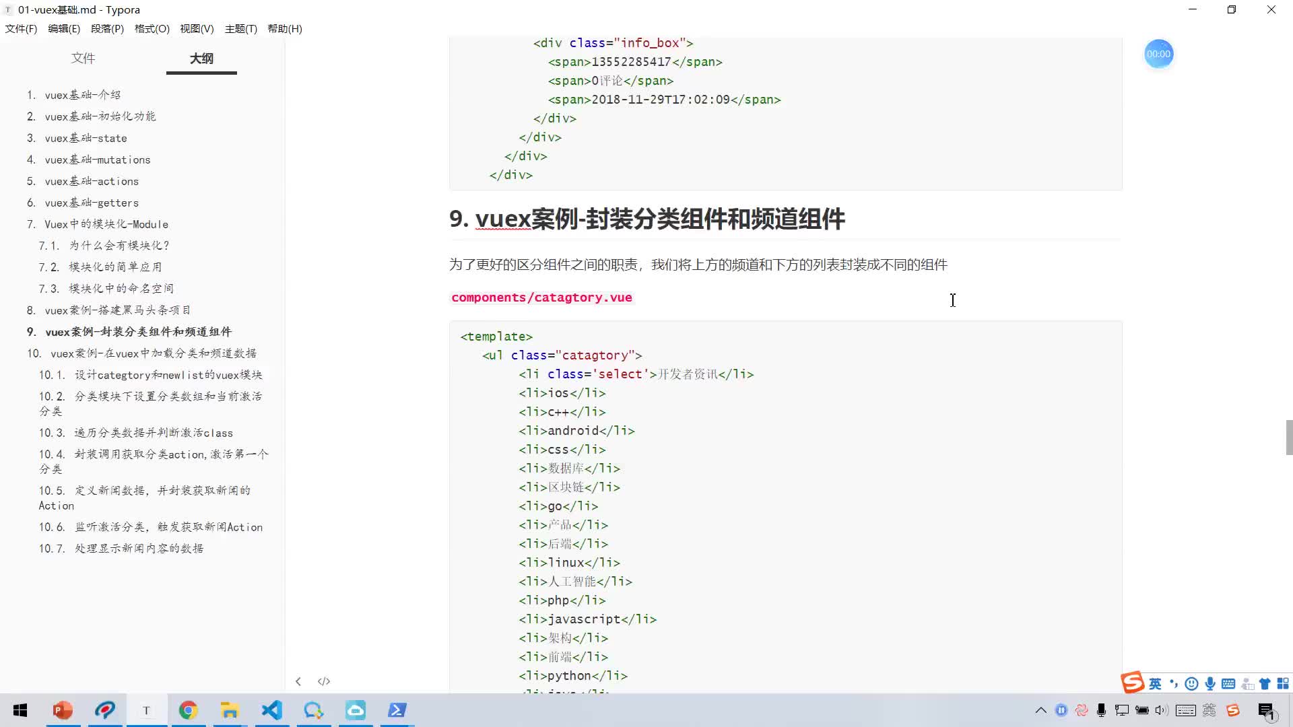The width and height of the screenshot is (1293, 727).
Task: Open the network status tray icon
Action: click(1122, 710)
